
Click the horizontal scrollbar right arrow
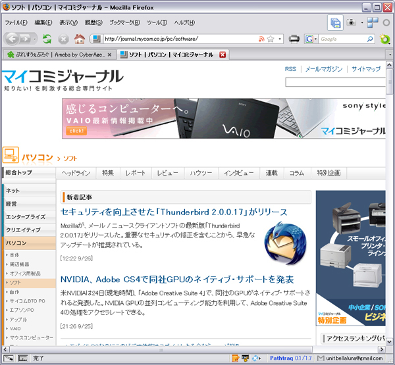382,349
